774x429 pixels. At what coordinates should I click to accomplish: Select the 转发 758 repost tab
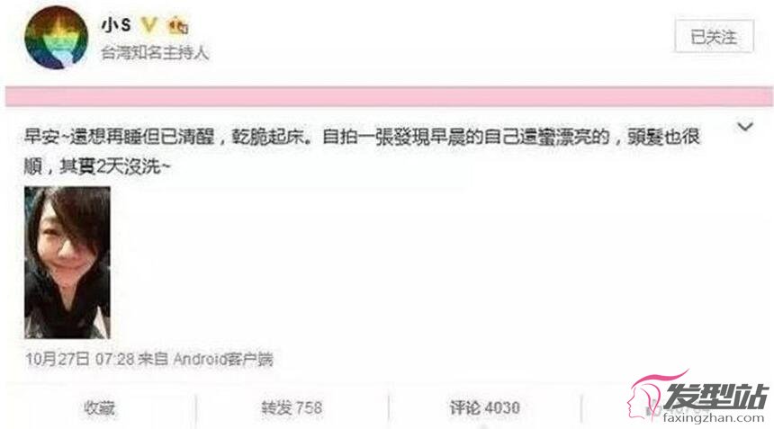[x=292, y=407]
